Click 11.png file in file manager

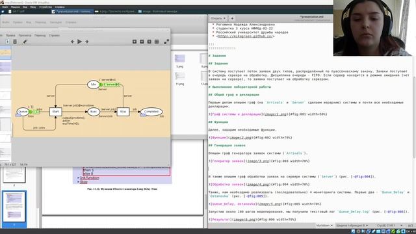click(179, 79)
